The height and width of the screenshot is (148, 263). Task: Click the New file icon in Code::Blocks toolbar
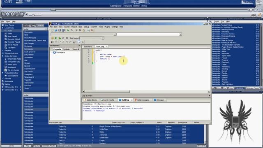[52, 30]
